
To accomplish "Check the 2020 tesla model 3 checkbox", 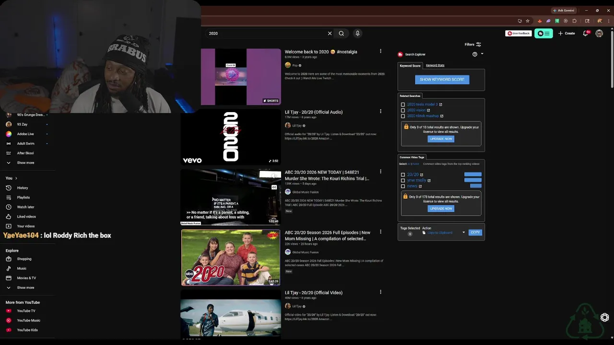I will click(403, 104).
